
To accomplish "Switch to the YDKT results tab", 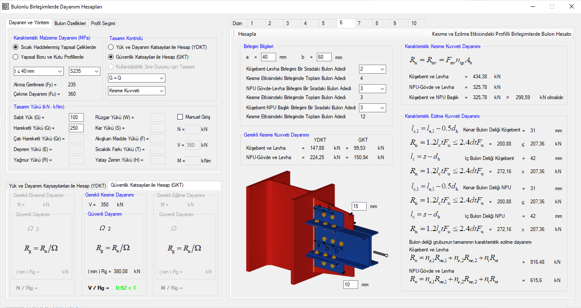I will (57, 186).
